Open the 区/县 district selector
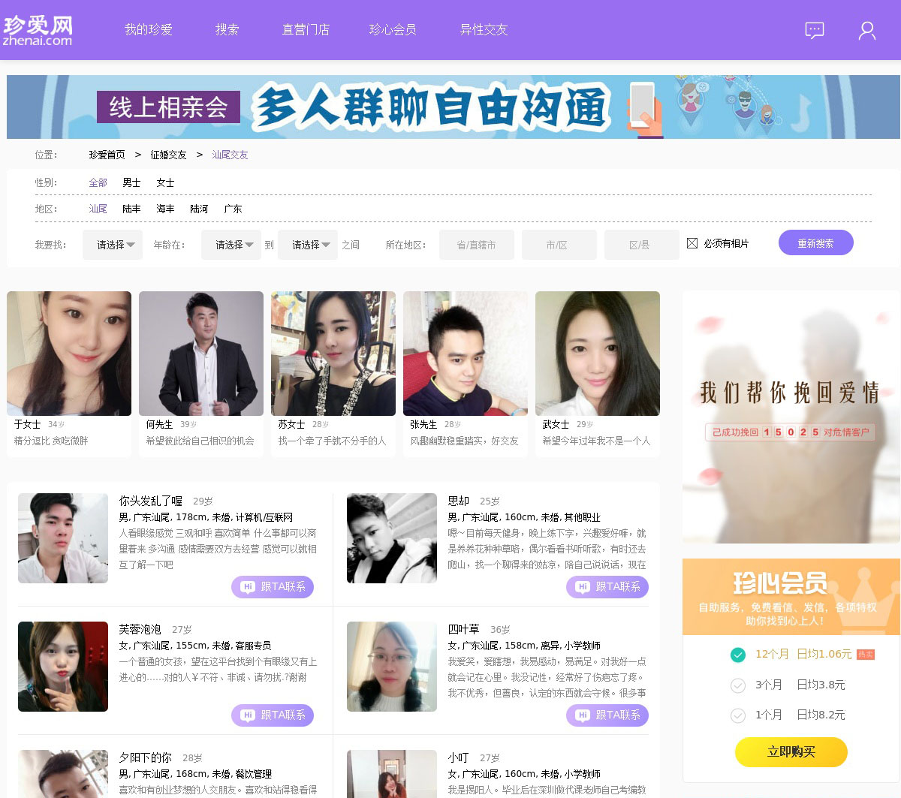The width and height of the screenshot is (901, 798). [642, 245]
